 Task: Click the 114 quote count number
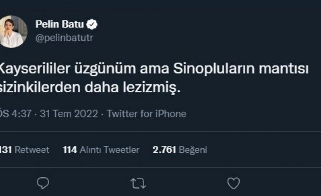(x=70, y=150)
